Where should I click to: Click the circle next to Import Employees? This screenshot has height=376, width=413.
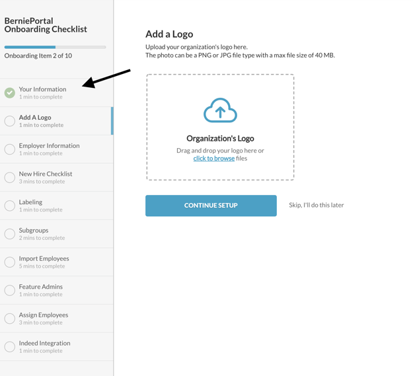tap(10, 262)
